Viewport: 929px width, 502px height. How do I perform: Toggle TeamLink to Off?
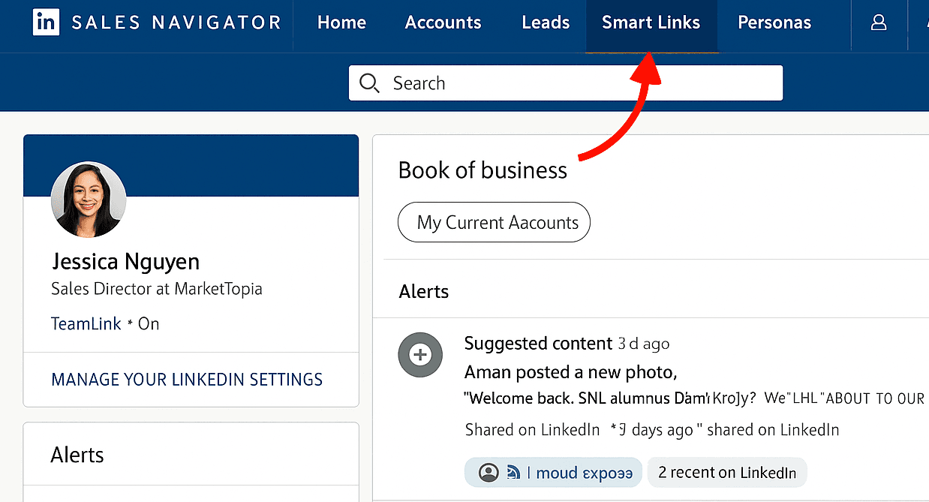148,323
